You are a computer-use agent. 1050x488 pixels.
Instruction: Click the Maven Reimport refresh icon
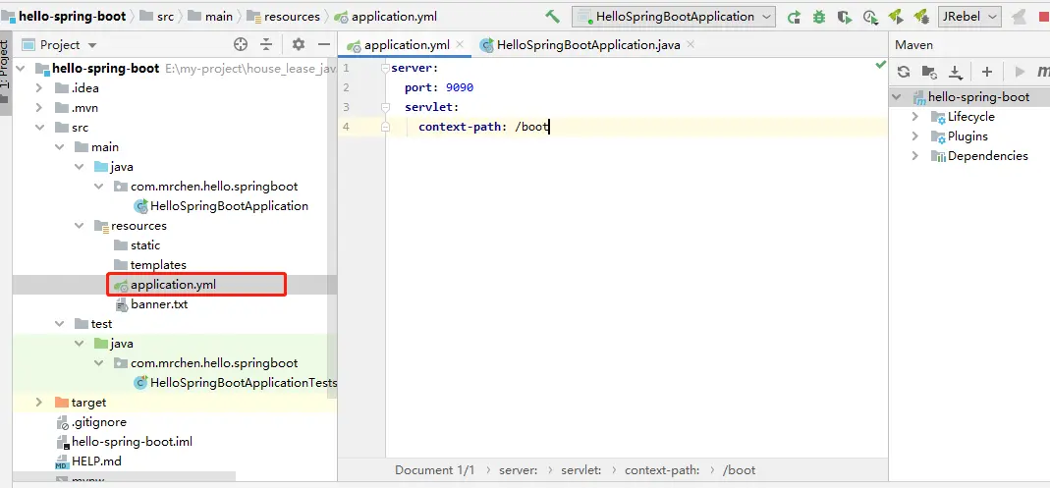(x=904, y=72)
